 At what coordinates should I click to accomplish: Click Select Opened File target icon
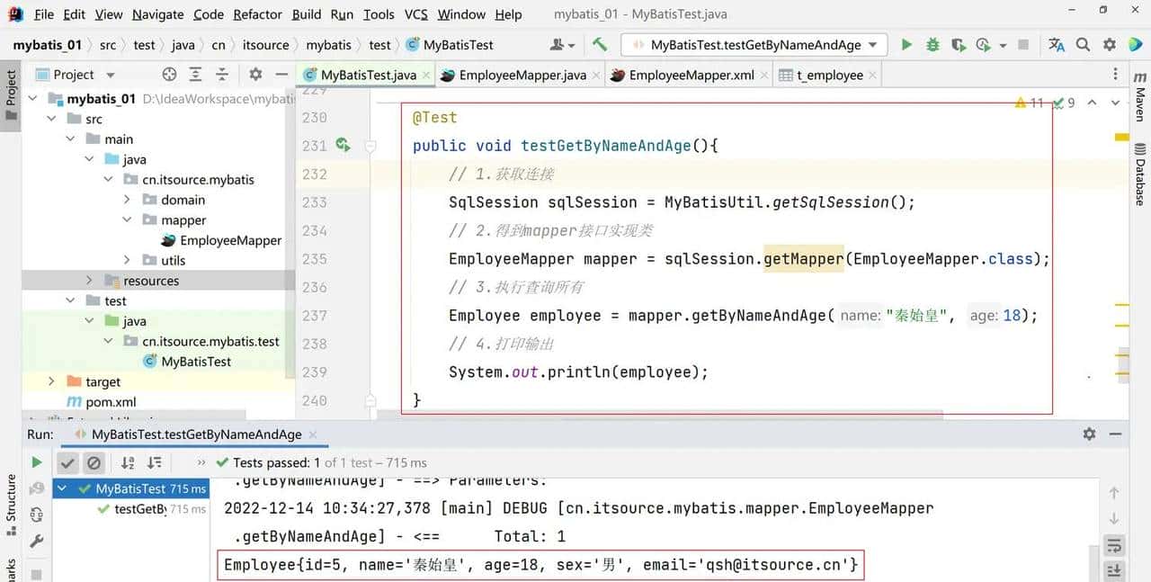(169, 75)
